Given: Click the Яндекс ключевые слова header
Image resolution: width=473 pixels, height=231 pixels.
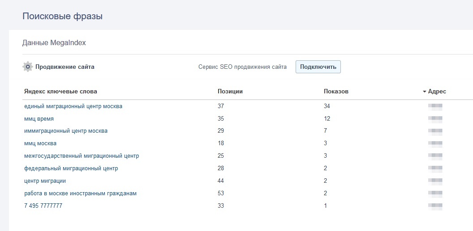Looking at the screenshot, I should [60, 92].
